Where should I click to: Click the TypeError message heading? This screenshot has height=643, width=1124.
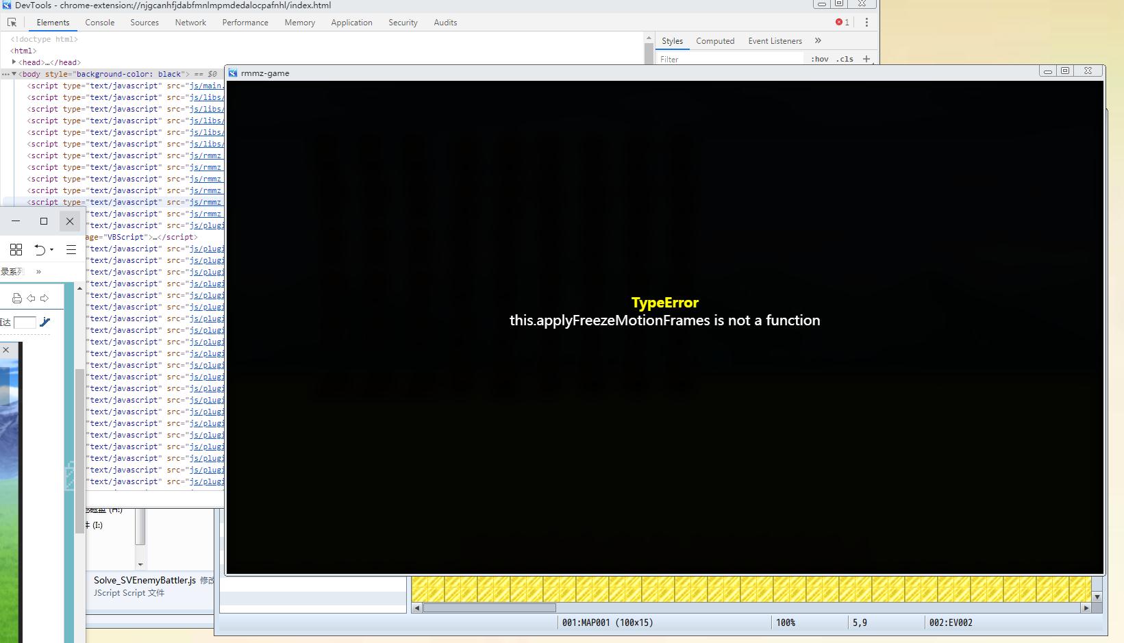point(665,303)
